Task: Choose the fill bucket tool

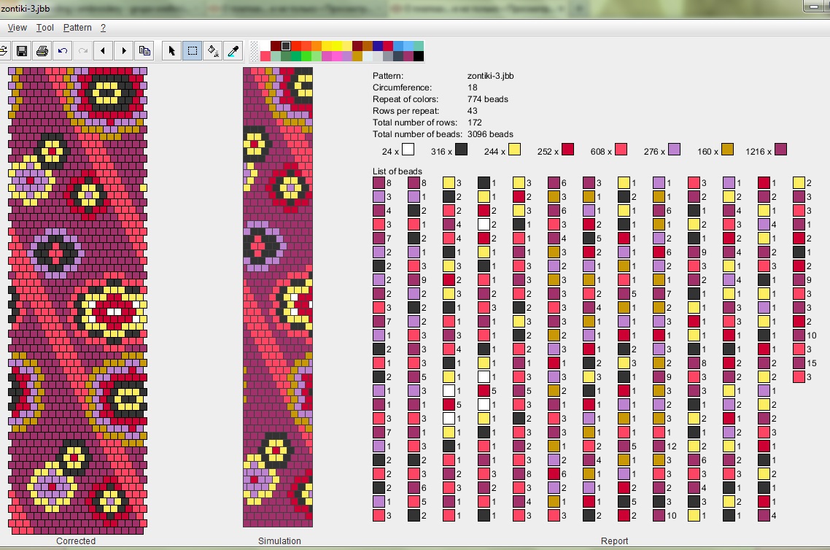Action: (213, 51)
